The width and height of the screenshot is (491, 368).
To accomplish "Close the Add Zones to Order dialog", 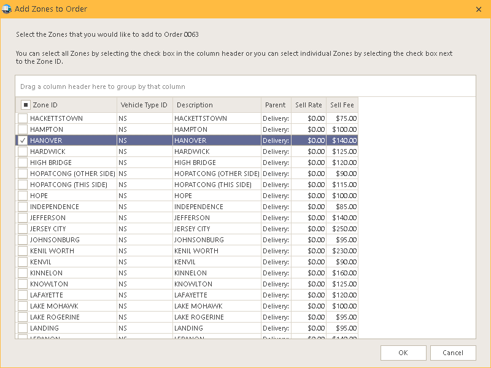I will coord(479,9).
